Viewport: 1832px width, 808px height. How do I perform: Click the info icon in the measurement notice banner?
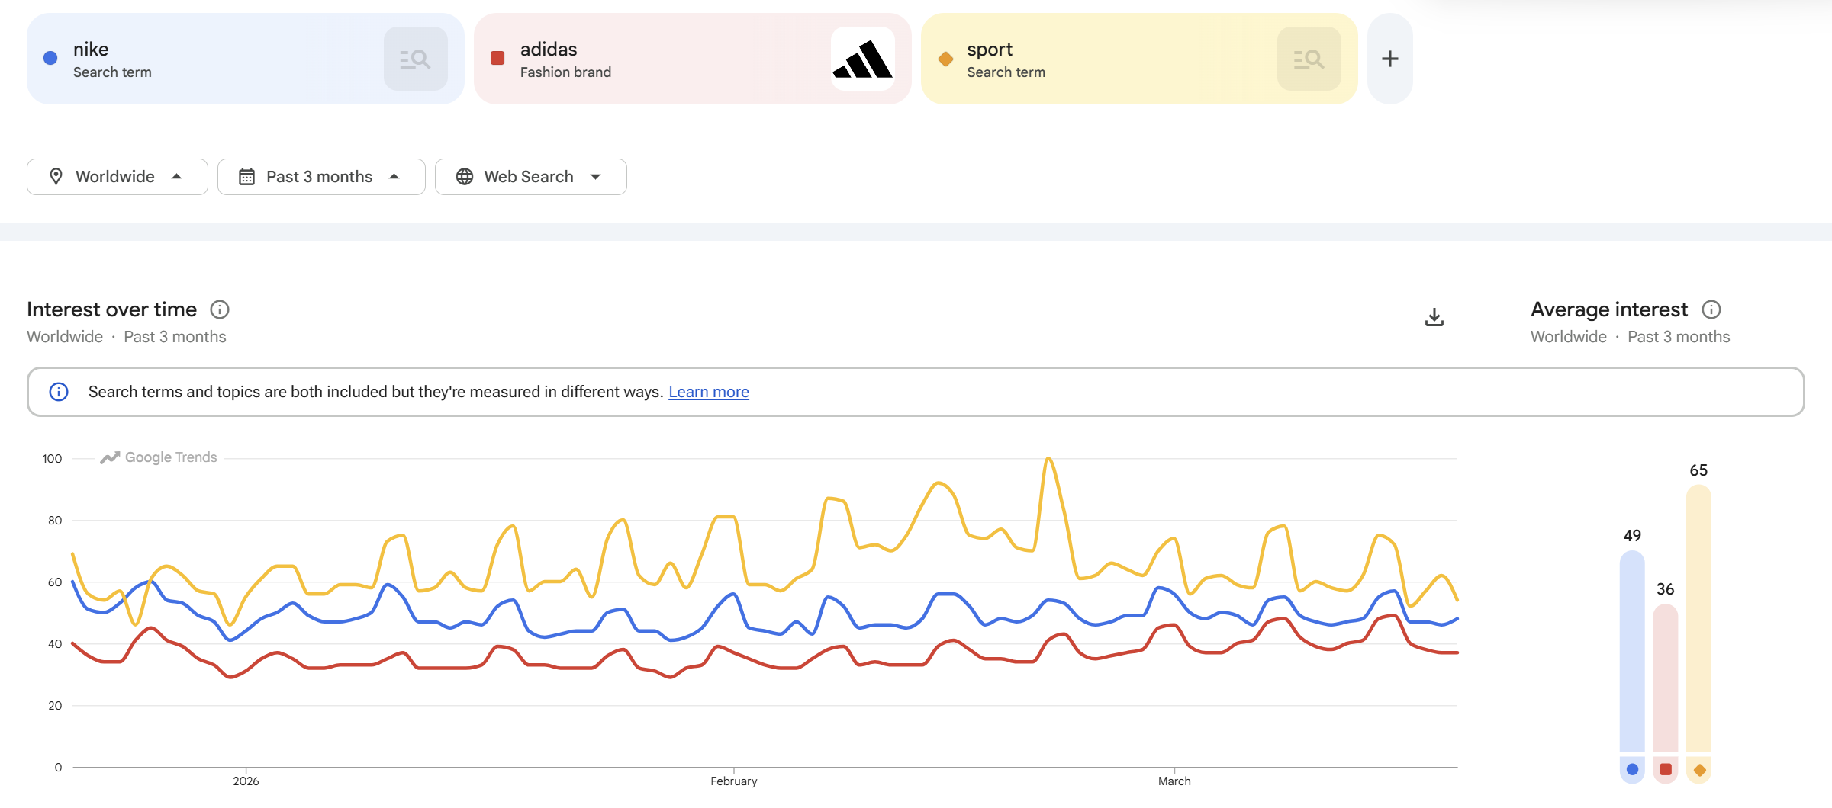59,392
